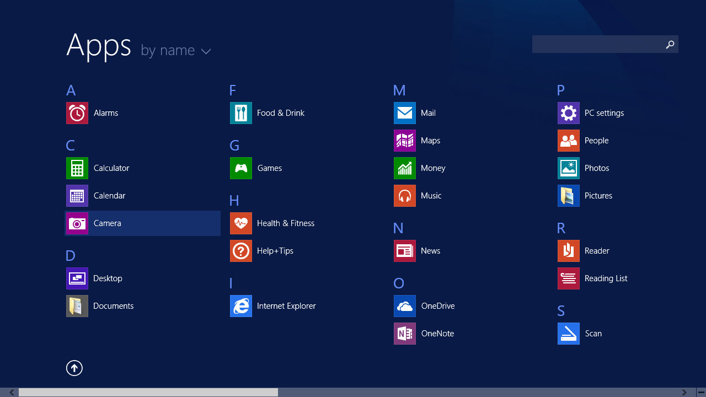Click the scrollbar left arrow
706x397 pixels.
point(12,393)
